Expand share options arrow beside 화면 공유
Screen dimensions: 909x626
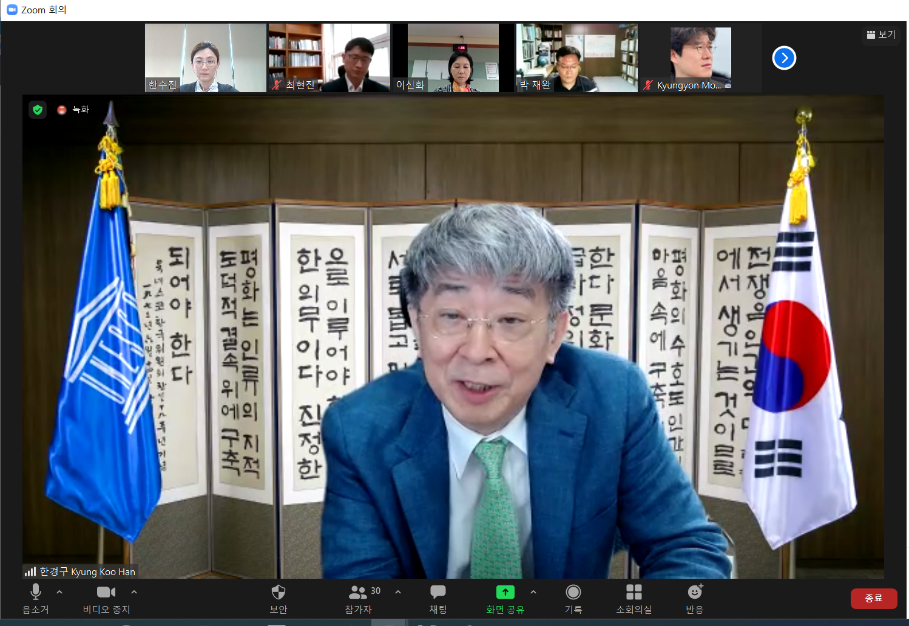tap(533, 592)
